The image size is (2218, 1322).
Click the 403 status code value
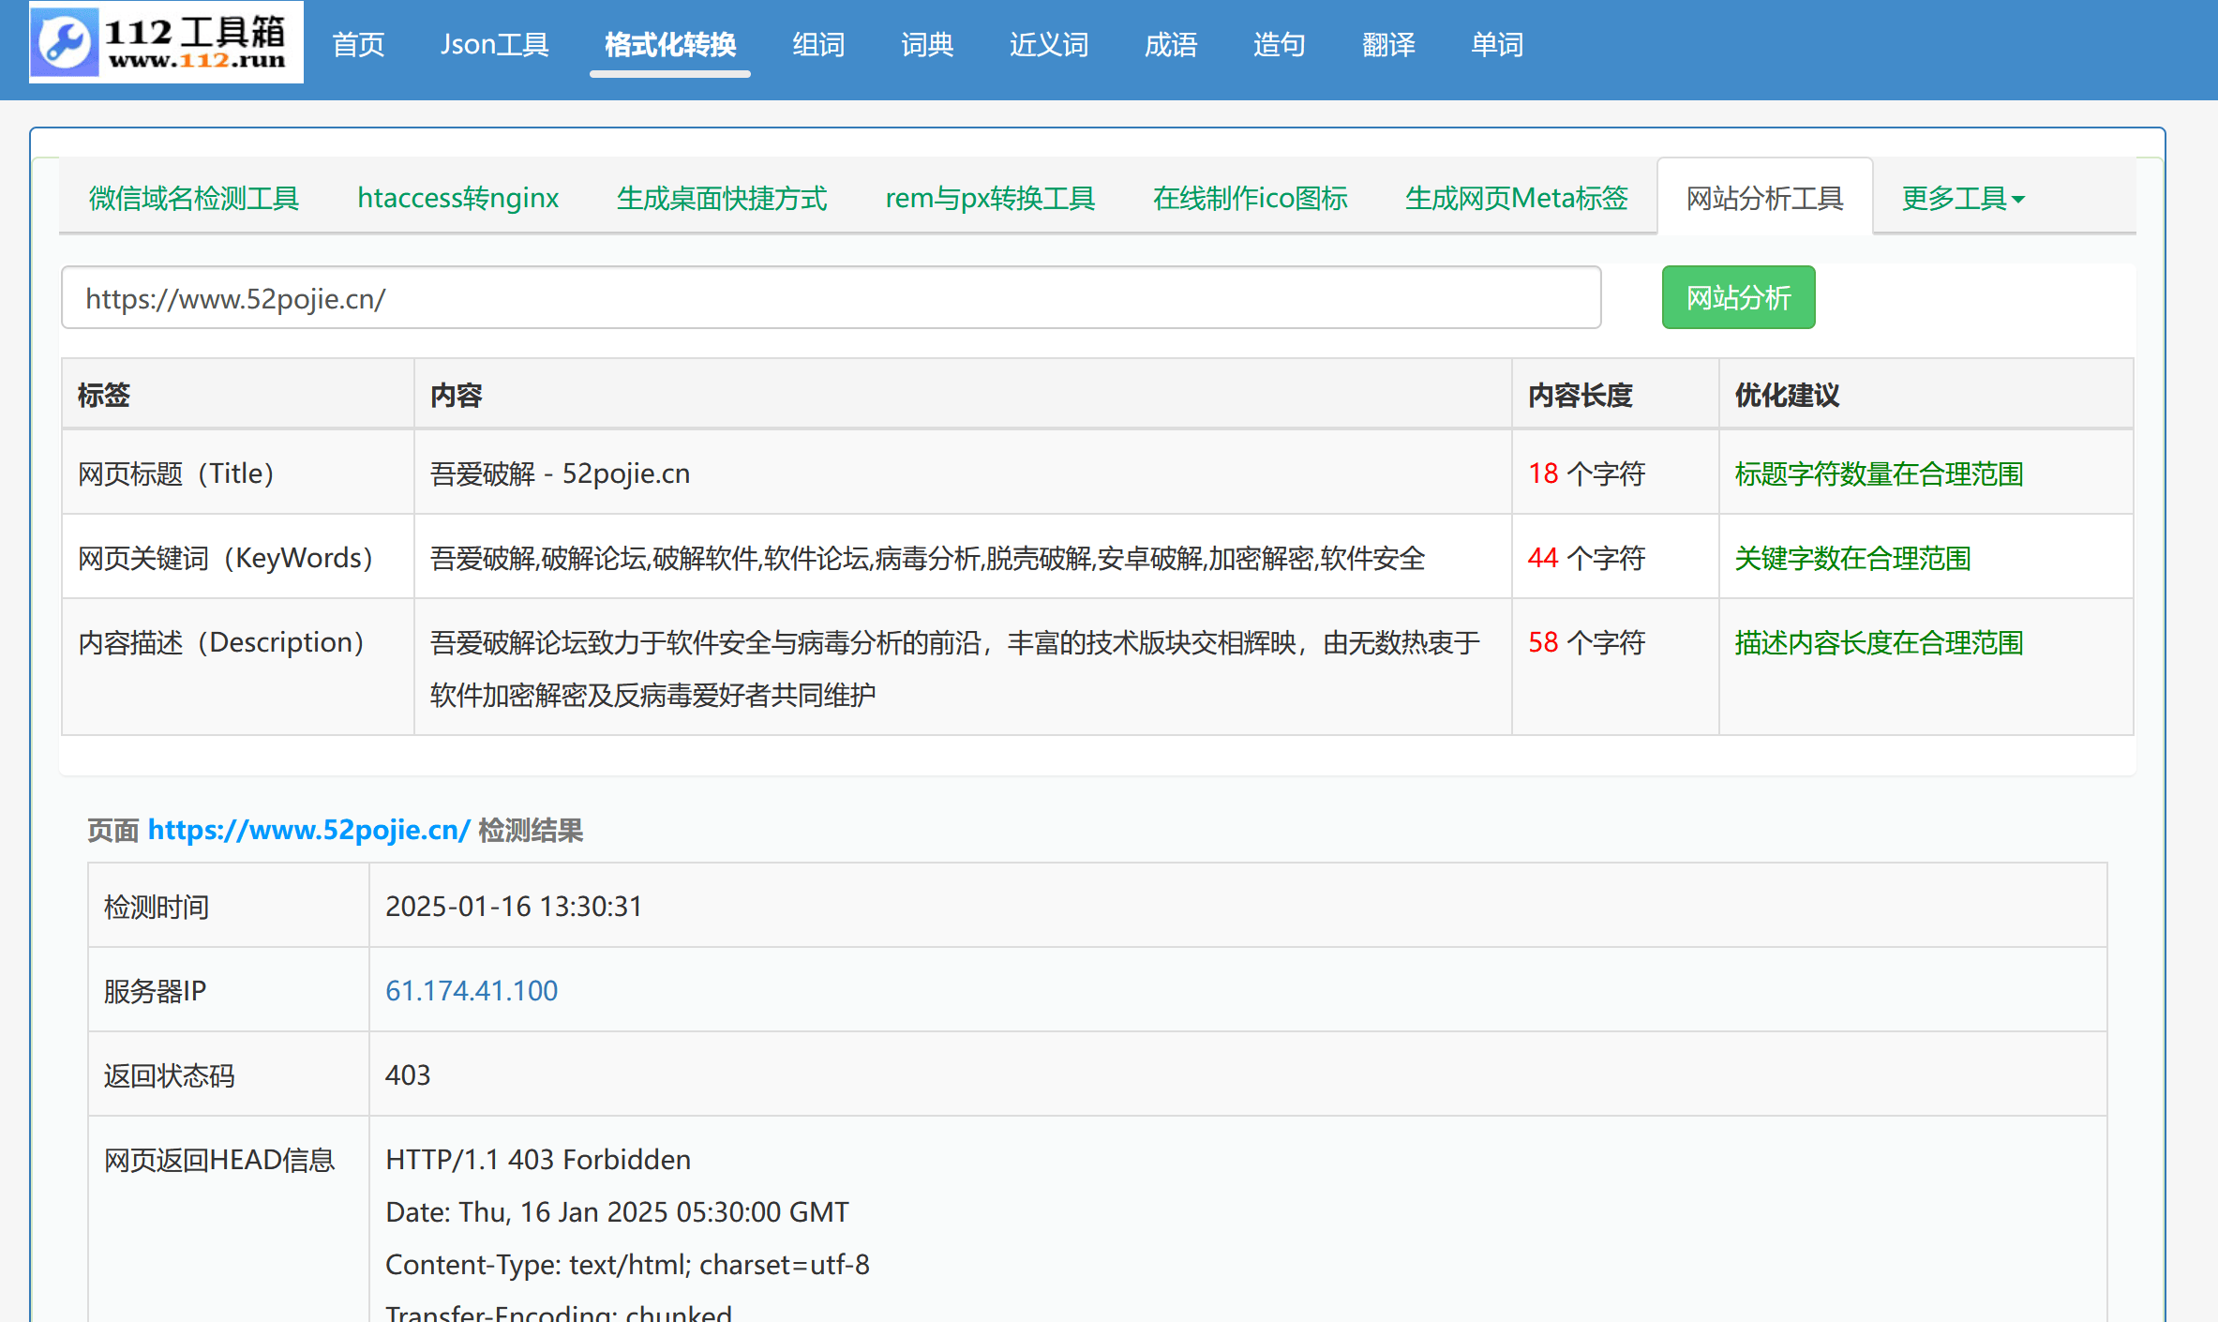point(408,1074)
